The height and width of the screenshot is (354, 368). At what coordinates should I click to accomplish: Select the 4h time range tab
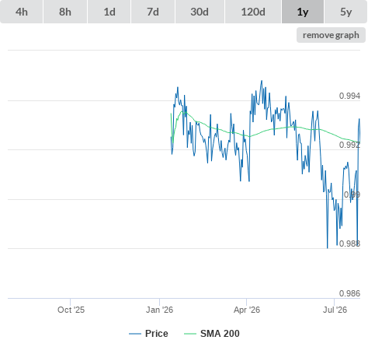(22, 12)
